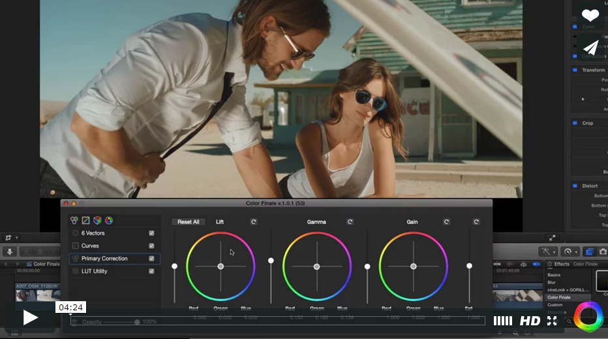Screen dimensions: 608x339
Task: Click the Lift luminance slider handle
Action: click(x=174, y=266)
